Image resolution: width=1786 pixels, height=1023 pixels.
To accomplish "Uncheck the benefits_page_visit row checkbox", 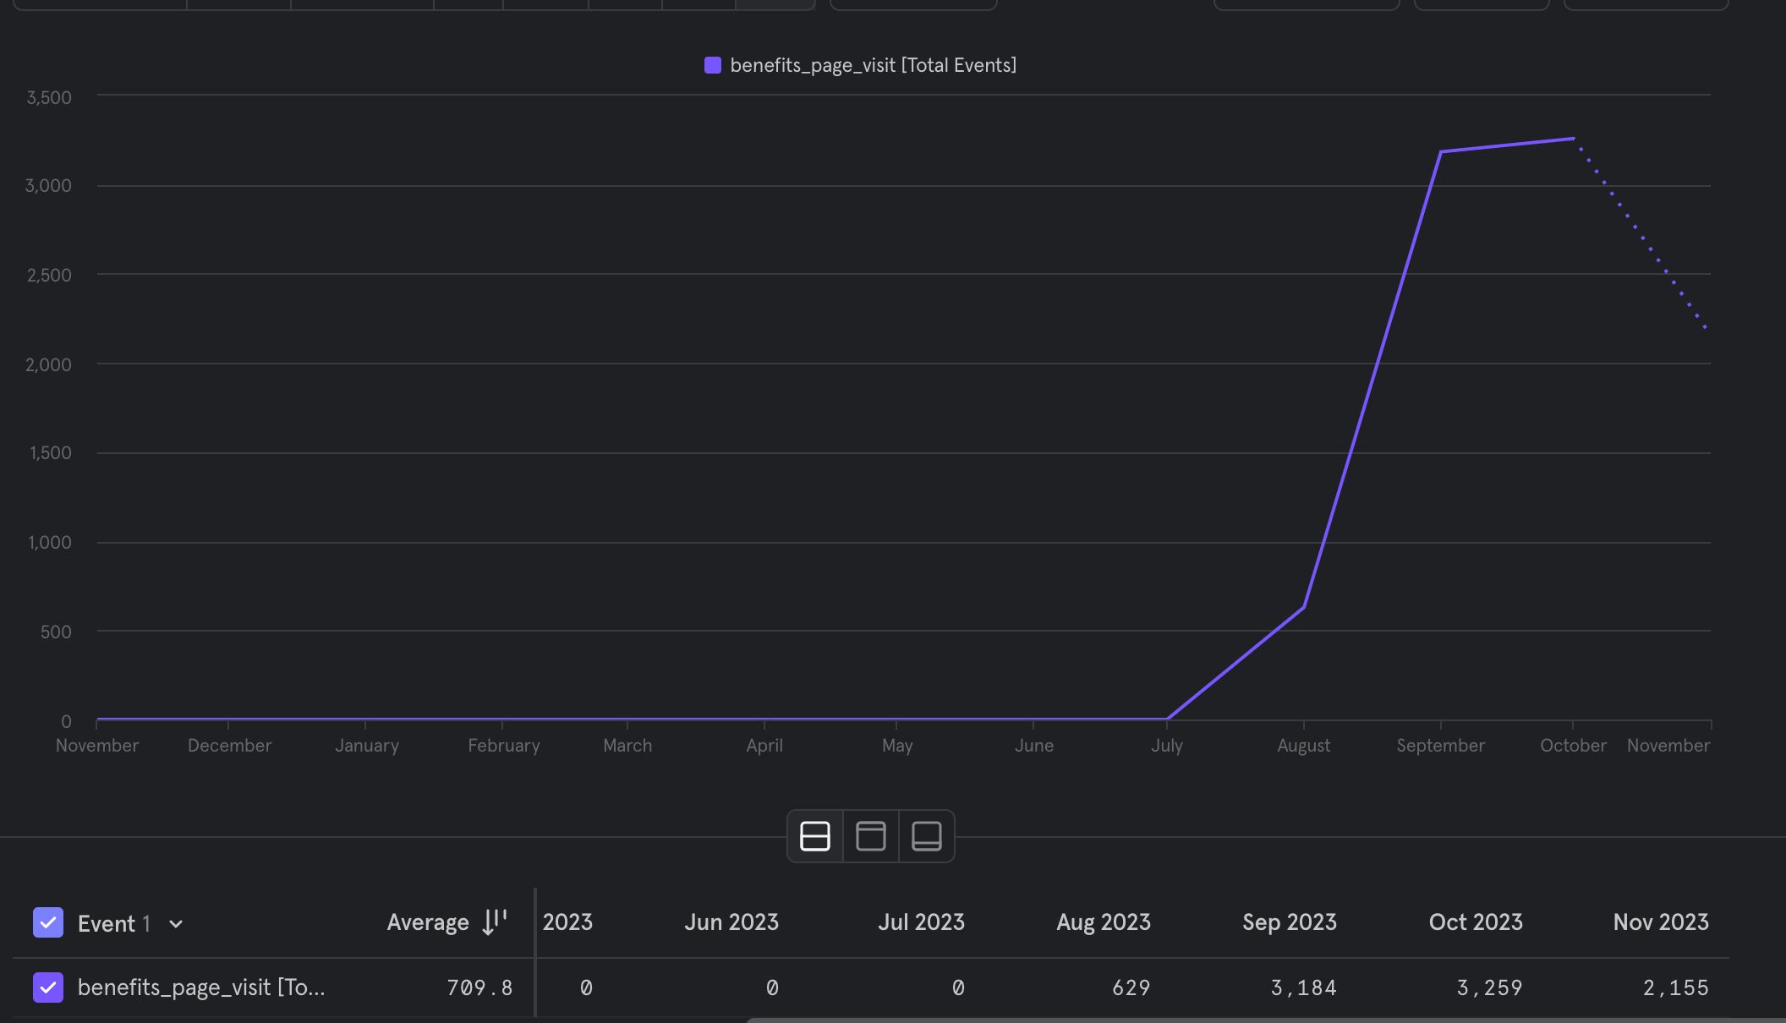I will 48,987.
